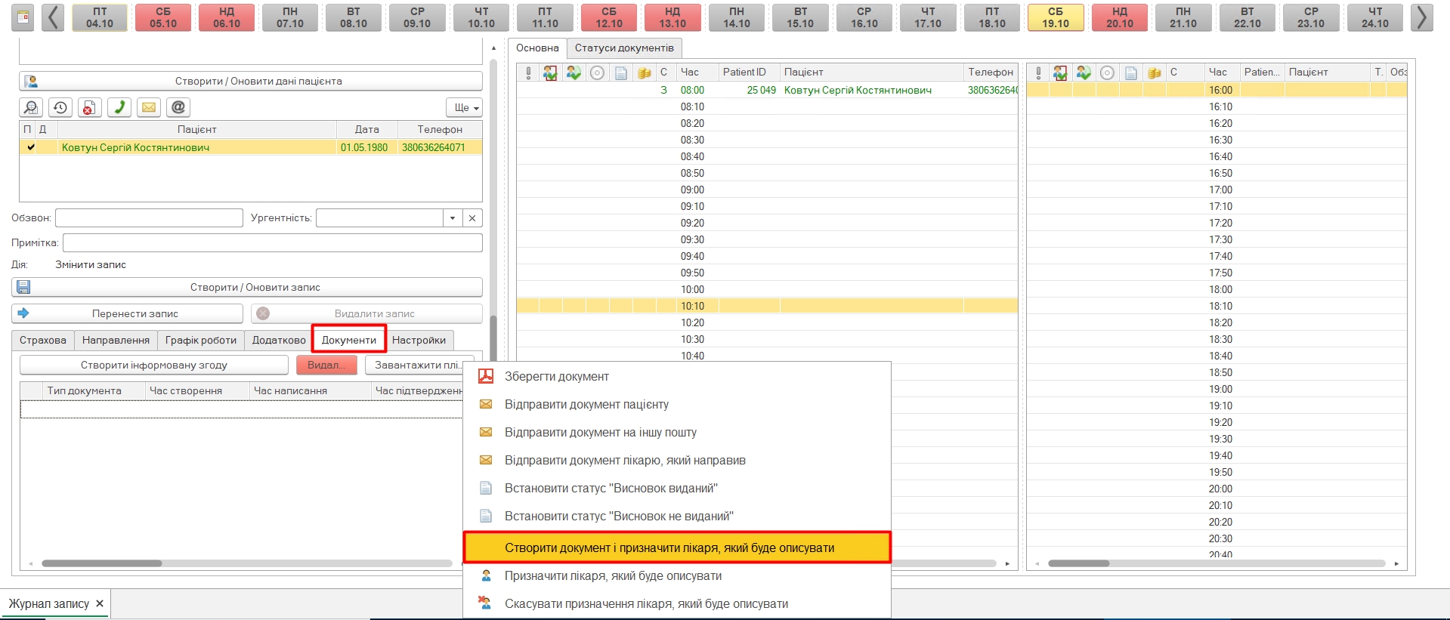1450x620 pixels.
Task: Click Створити / Оновити запис button
Action: tap(255, 287)
